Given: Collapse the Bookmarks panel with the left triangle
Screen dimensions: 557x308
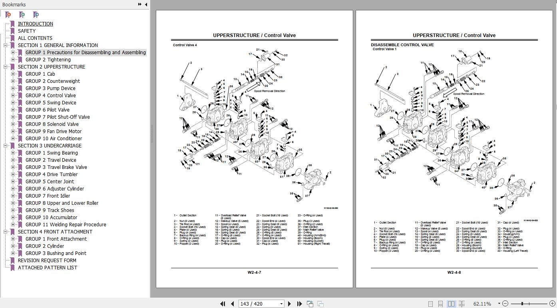Looking at the screenshot, I should 146,4.
